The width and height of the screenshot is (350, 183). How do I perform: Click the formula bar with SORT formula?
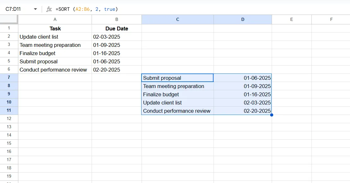click(201, 9)
